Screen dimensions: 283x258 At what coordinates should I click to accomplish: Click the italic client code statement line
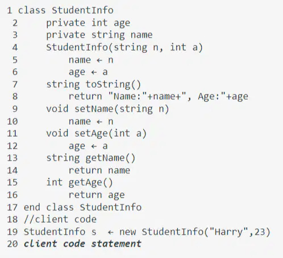pos(82,244)
